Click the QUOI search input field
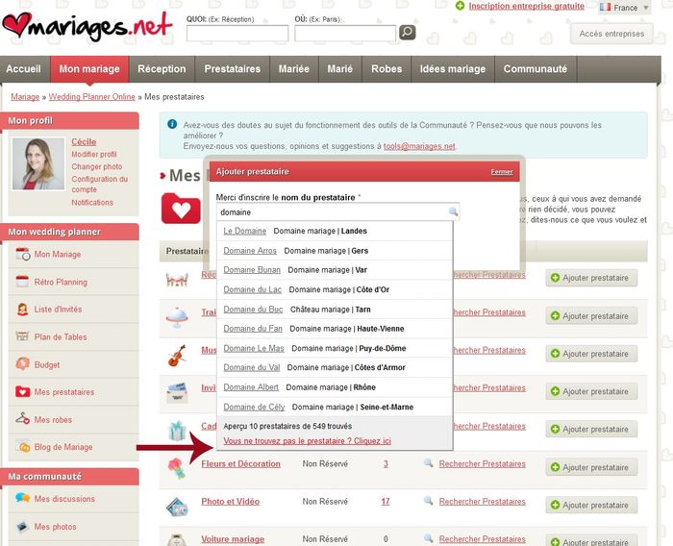The width and height of the screenshot is (673, 546). click(x=237, y=33)
